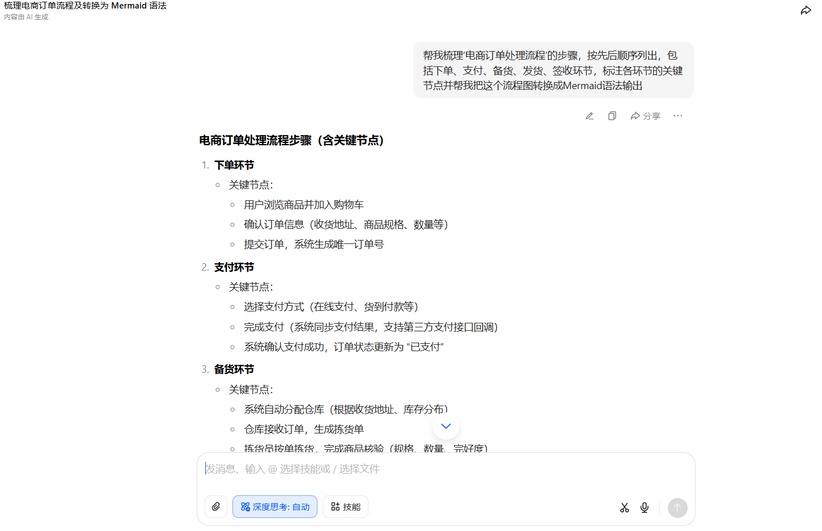Click the share arrow icon at top right
Screen dimensions: 822x531
pos(806,10)
